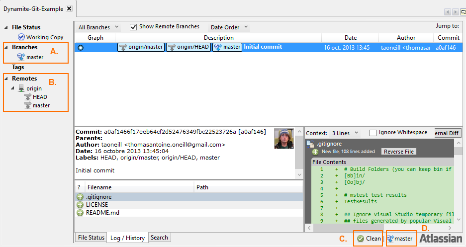
Task: Click the added icon beside README.md
Action: point(80,213)
